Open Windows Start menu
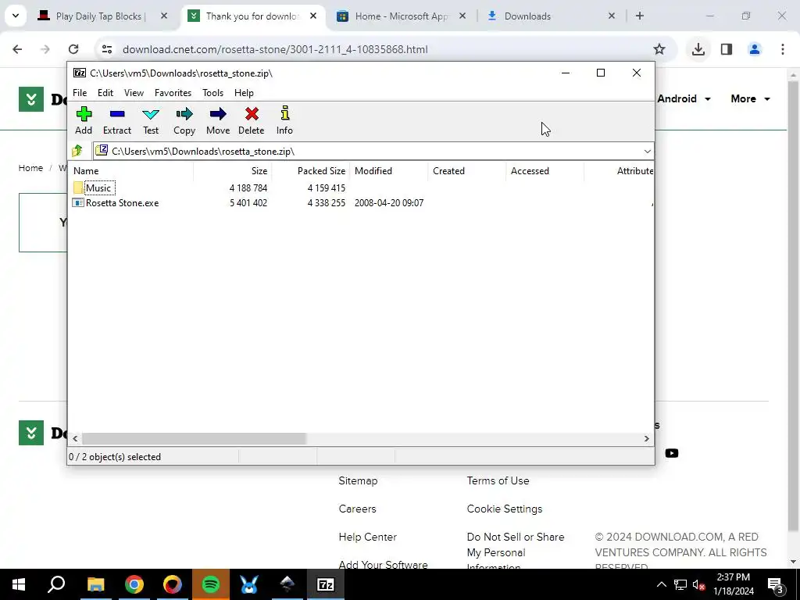This screenshot has height=600, width=800. (x=19, y=584)
